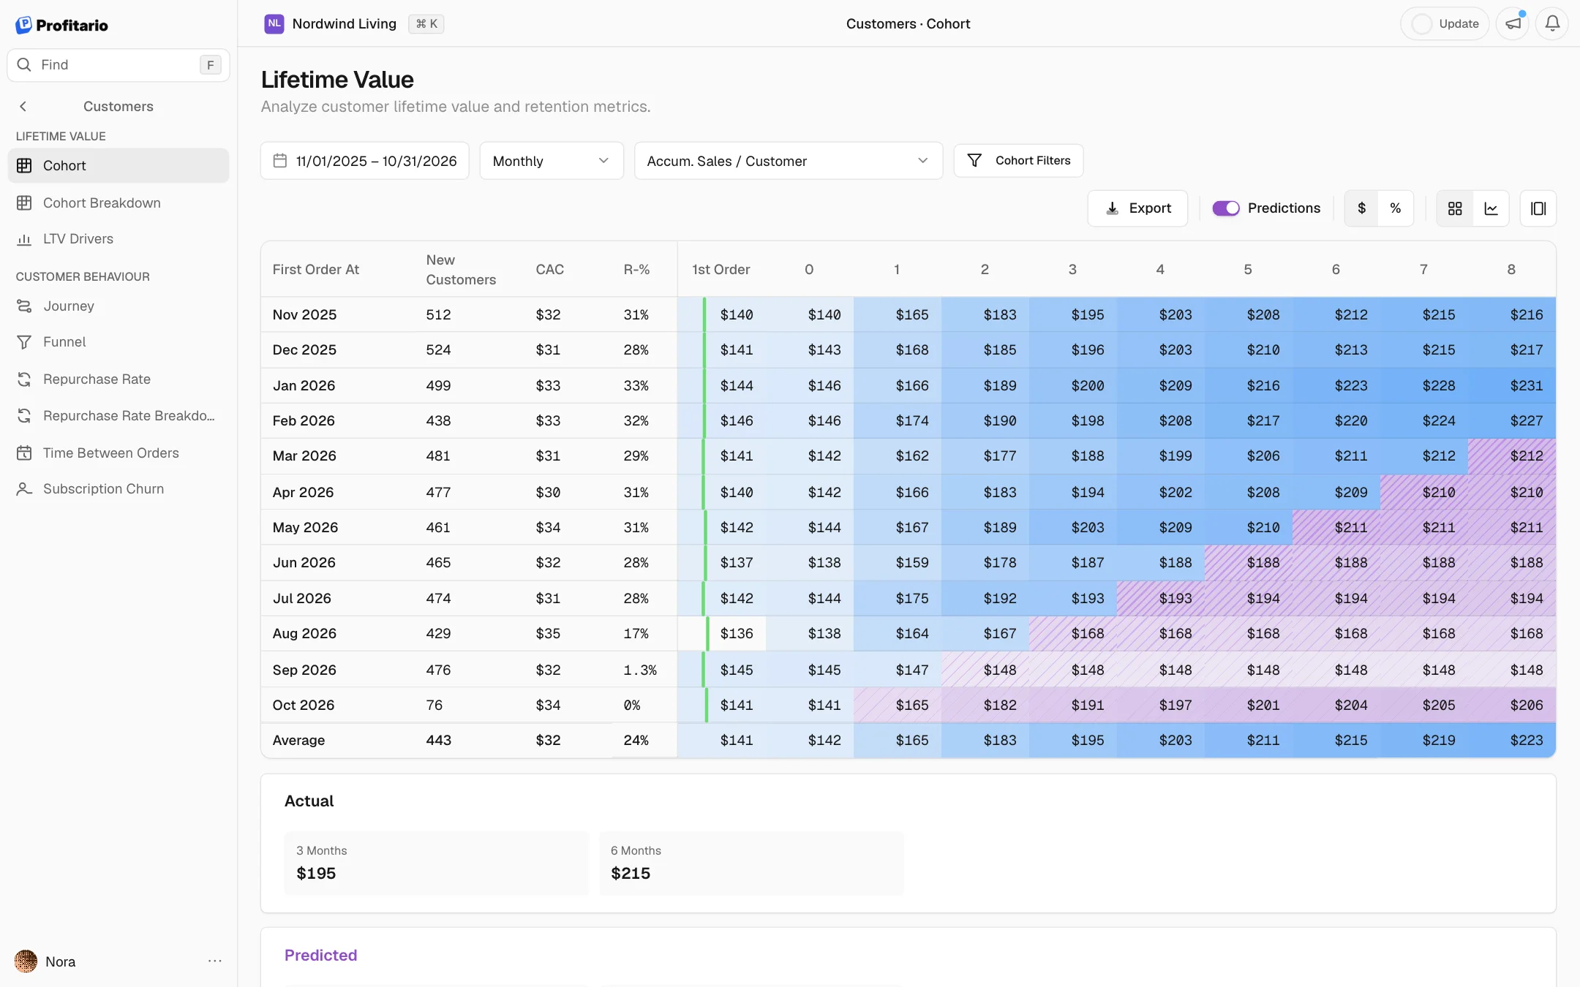
Task: Open Cohort Breakdown in the sidebar
Action: click(x=118, y=203)
